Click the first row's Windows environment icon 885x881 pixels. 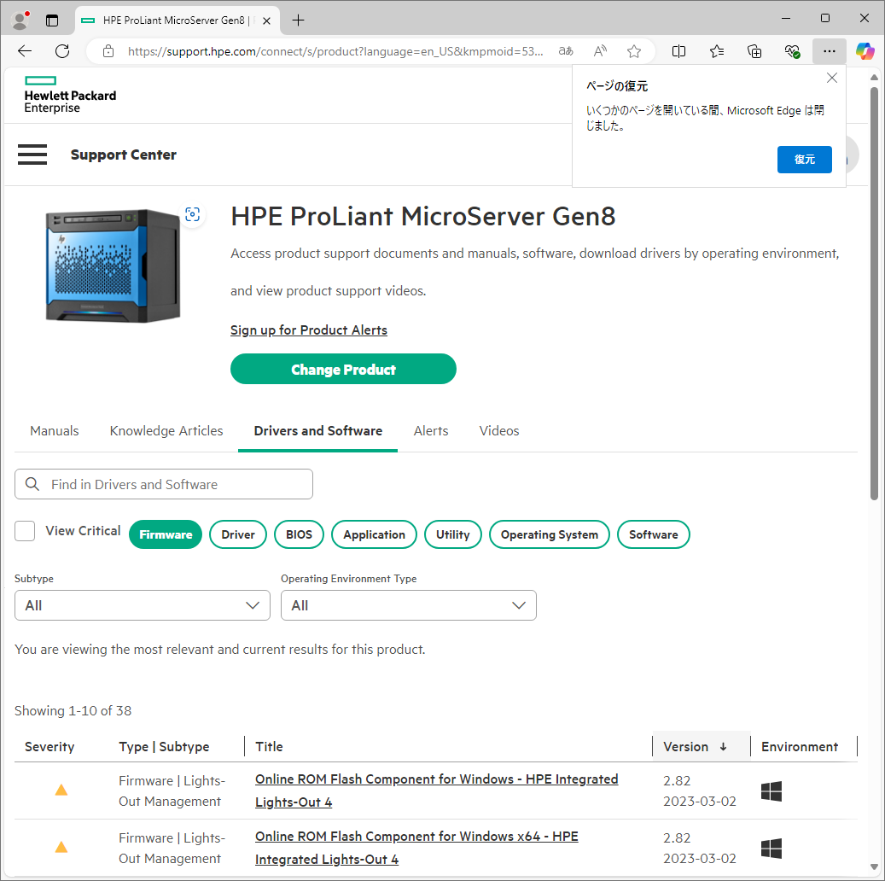coord(771,791)
